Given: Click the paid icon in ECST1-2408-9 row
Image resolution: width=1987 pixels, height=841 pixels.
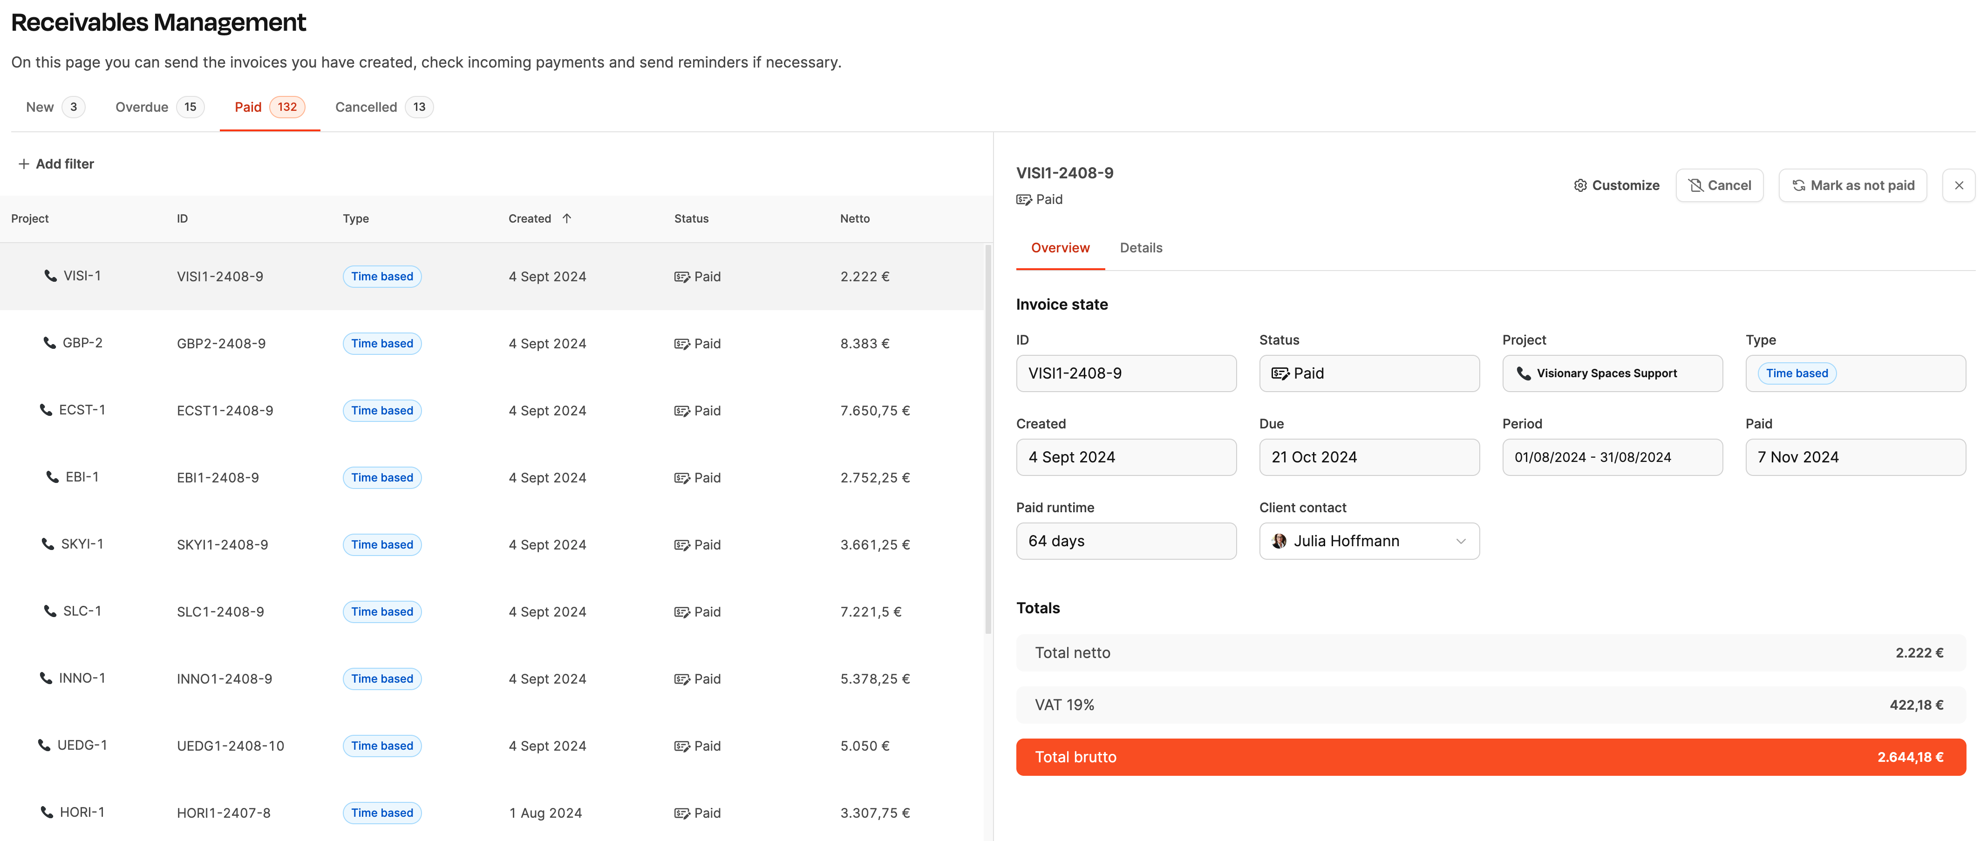Looking at the screenshot, I should [682, 411].
